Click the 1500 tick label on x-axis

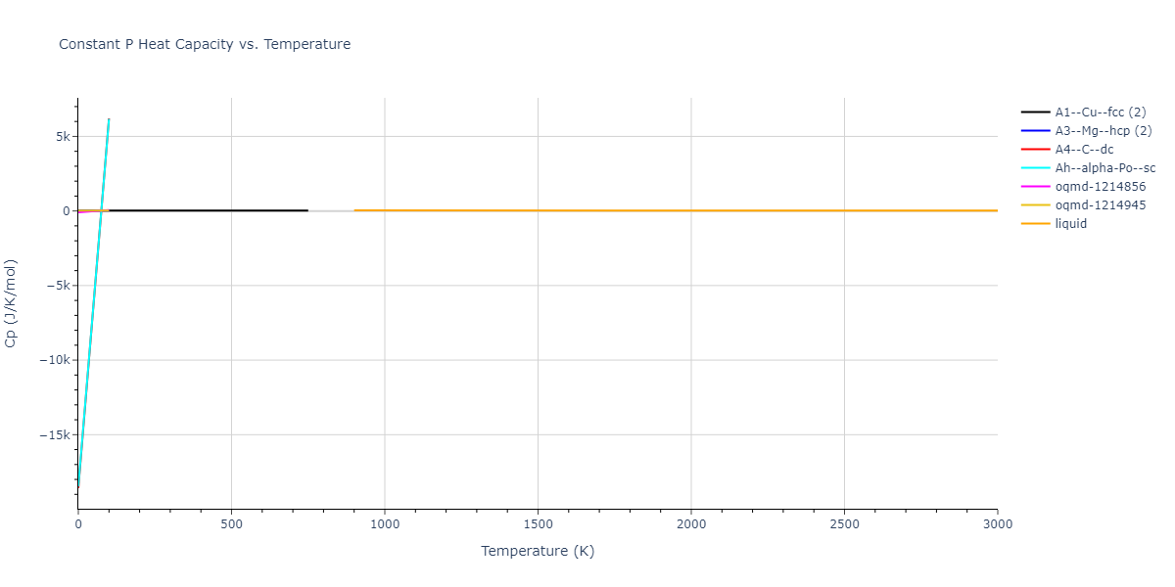click(x=538, y=524)
